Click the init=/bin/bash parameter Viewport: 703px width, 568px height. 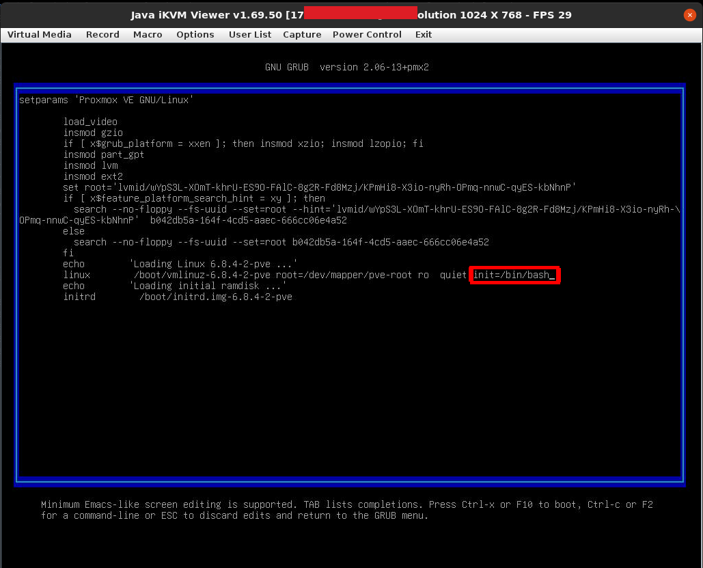[512, 275]
